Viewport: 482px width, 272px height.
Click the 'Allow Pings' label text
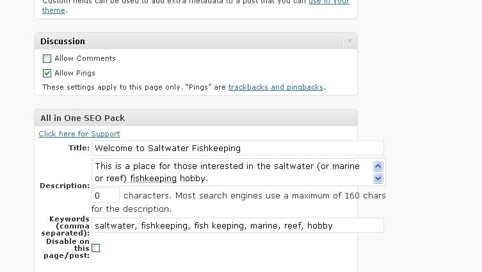click(75, 73)
